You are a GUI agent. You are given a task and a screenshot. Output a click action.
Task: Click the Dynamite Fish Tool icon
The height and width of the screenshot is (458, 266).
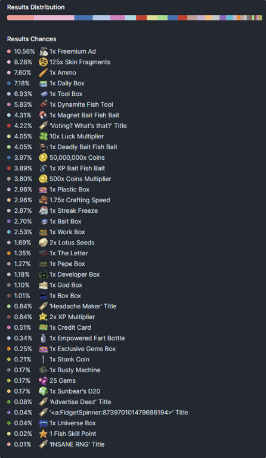tap(43, 104)
